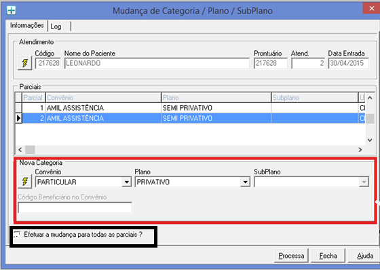This screenshot has width=380, height=270.
Task: Open the Plano dropdown showing PRIVATIVO
Action: pyautogui.click(x=245, y=182)
